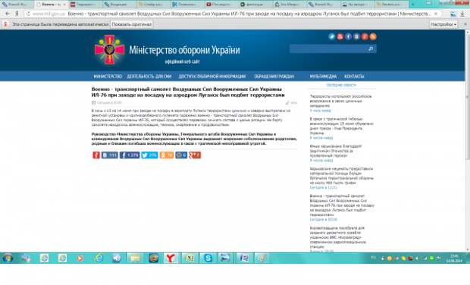Close the translation notification bar
Image resolution: width=470 pixels, height=285 pixels.
point(465,24)
